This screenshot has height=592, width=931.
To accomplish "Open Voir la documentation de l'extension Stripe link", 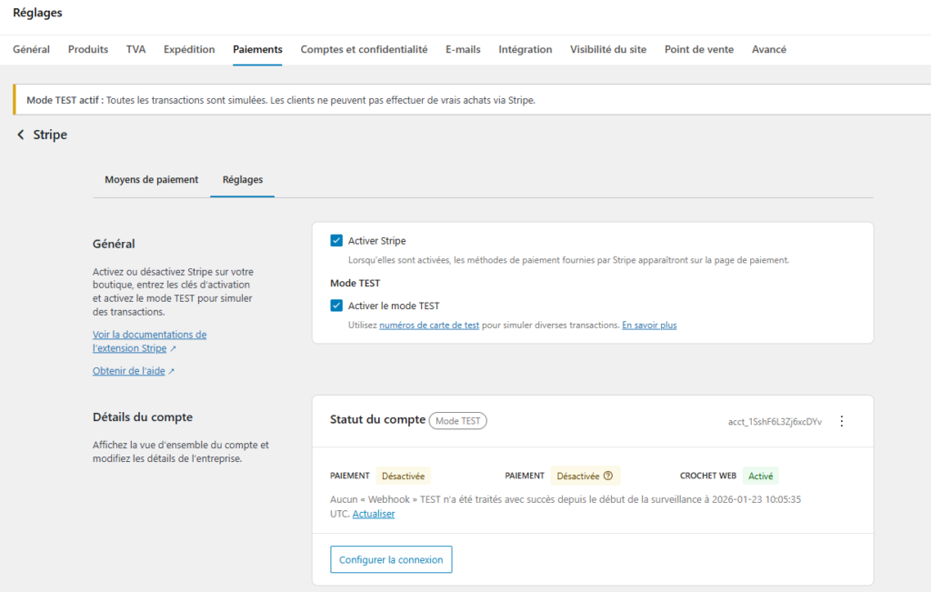I will pos(150,341).
